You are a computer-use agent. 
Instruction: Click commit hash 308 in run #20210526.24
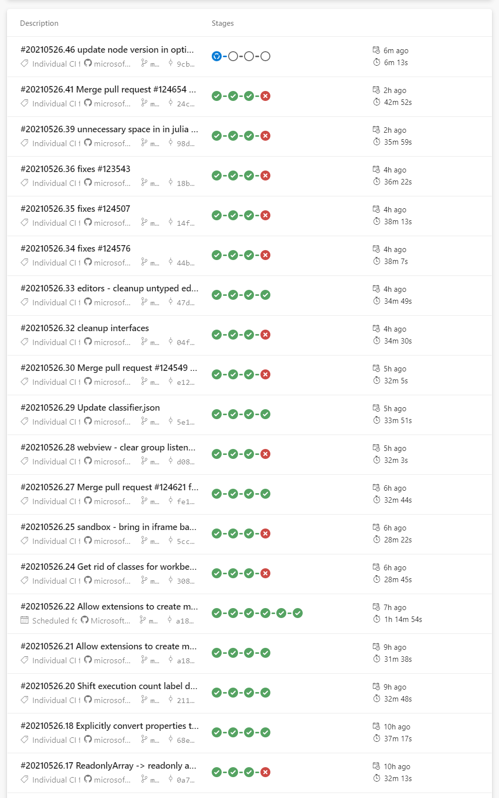coord(185,581)
